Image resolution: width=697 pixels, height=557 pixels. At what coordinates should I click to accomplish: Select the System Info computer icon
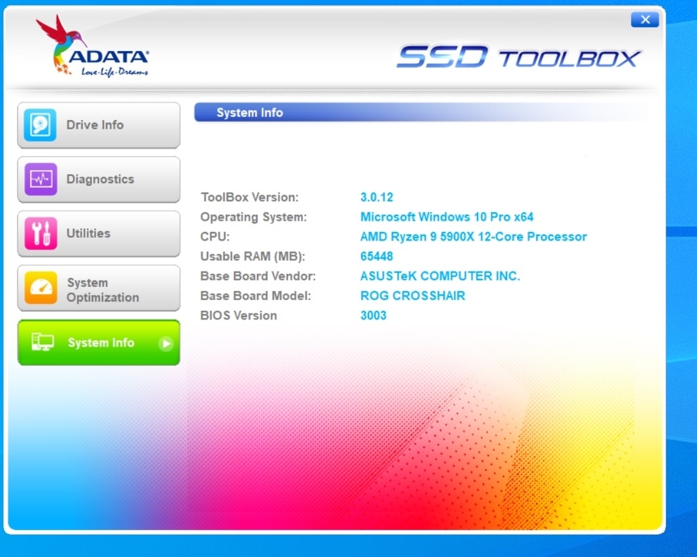[x=43, y=343]
